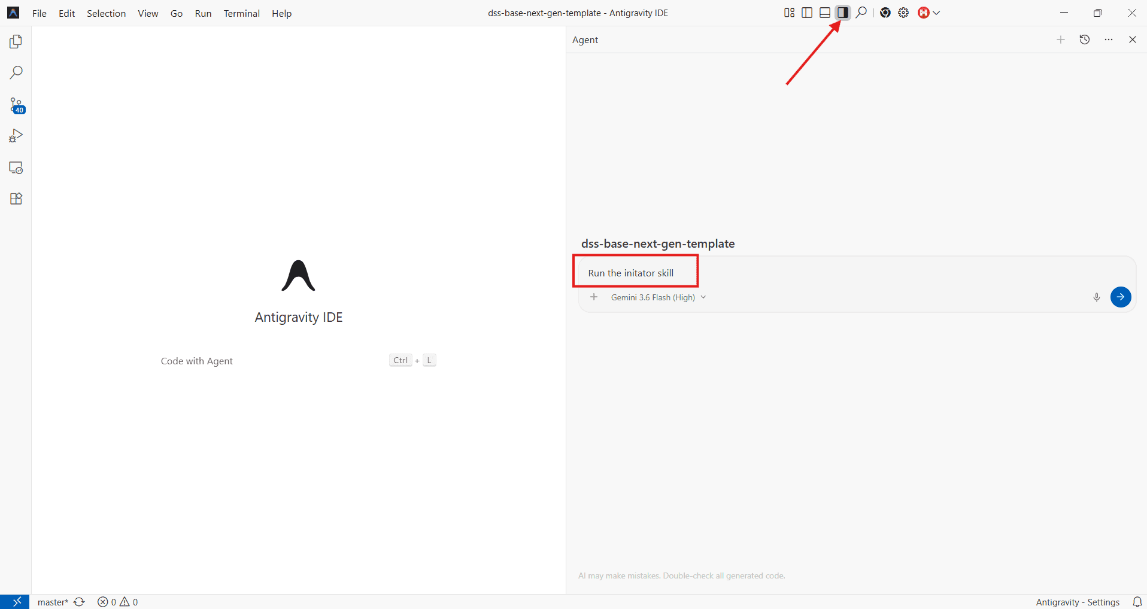
Task: Click the master* branch in status bar
Action: (x=53, y=602)
